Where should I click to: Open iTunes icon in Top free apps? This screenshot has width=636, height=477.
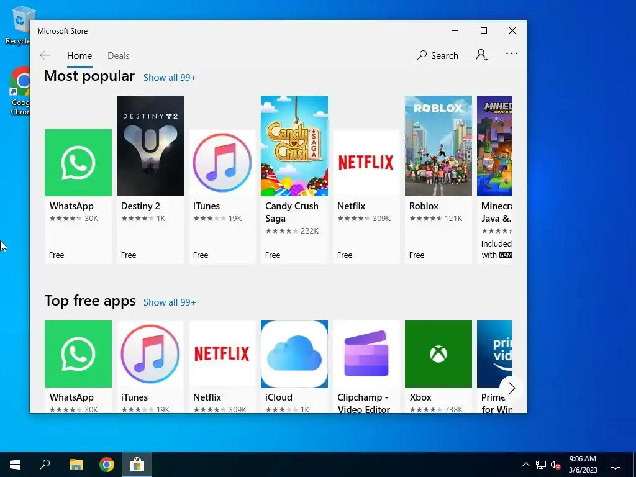click(x=150, y=353)
